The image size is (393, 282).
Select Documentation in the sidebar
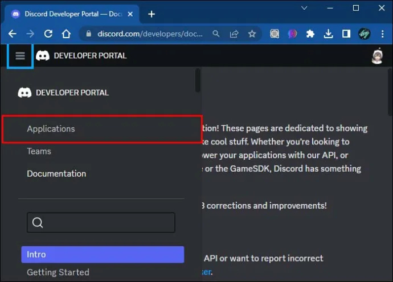click(x=56, y=173)
